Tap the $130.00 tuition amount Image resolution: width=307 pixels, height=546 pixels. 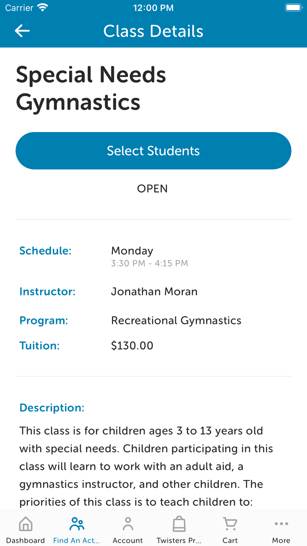pos(132,345)
